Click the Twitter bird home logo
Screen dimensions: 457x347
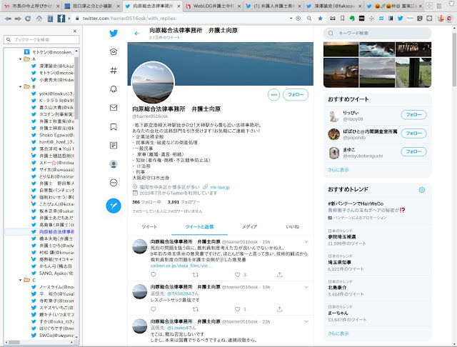tap(114, 33)
